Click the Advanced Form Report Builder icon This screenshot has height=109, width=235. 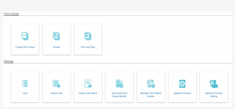click(x=120, y=84)
